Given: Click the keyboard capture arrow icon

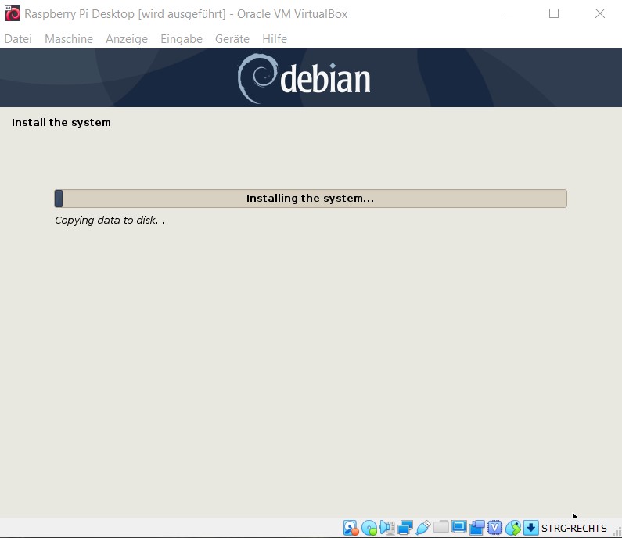Looking at the screenshot, I should [531, 528].
